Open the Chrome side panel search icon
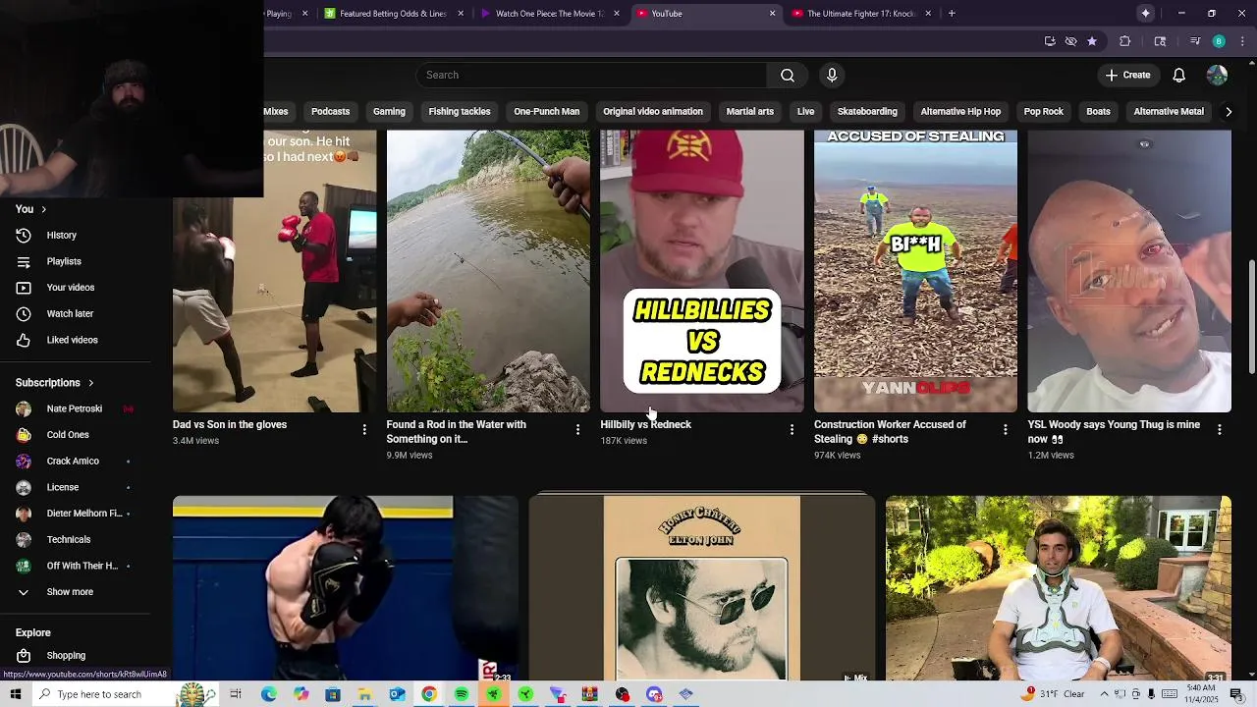1257x707 pixels. [x=1160, y=41]
